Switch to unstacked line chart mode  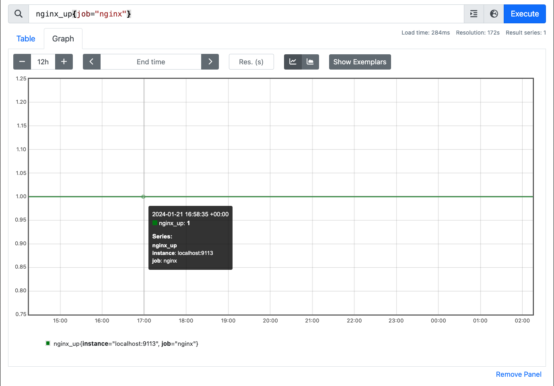[x=293, y=62]
